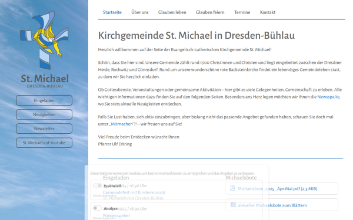Image resolution: width=353 pixels, height=220 pixels.
Task: Navigate to the Kontakt page
Action: point(268,12)
